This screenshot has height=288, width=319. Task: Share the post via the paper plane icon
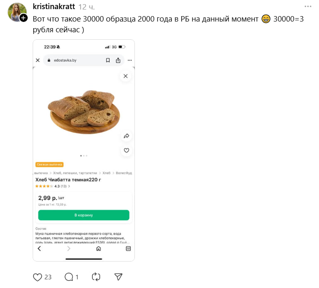(x=118, y=277)
